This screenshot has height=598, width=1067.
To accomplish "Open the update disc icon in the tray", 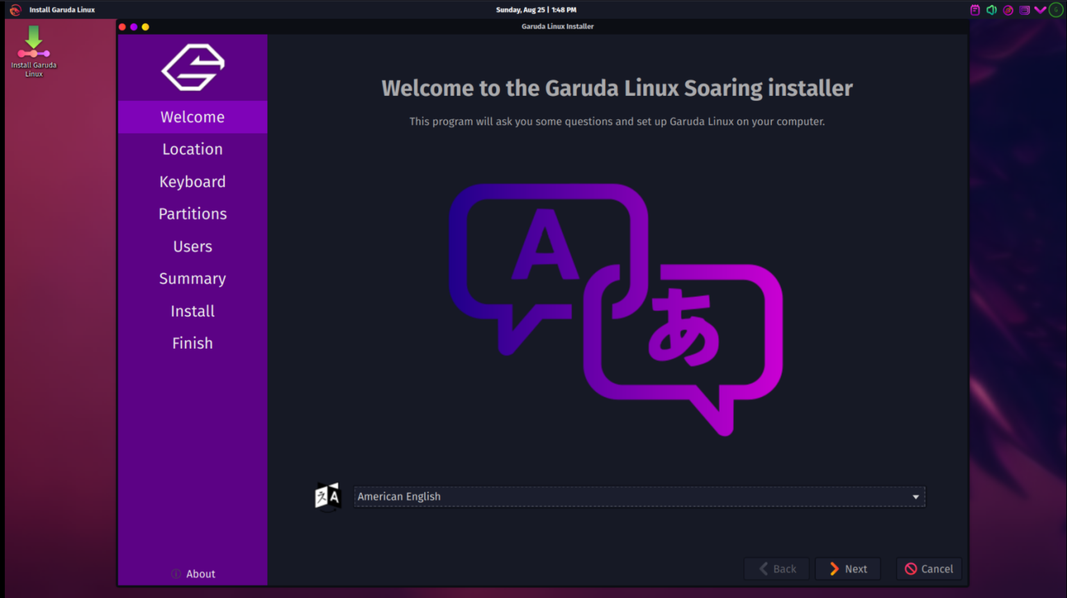I will point(1007,10).
